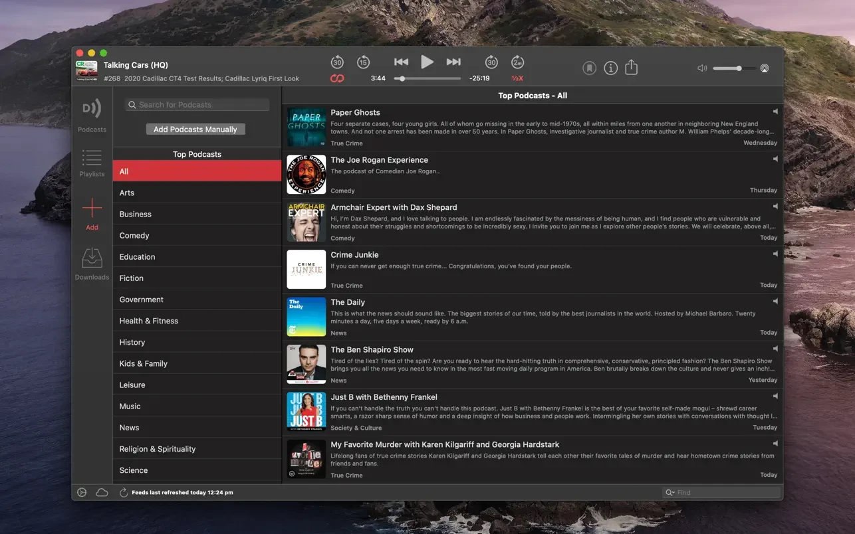Open the AirPlay output icon
The image size is (855, 534).
click(x=765, y=68)
